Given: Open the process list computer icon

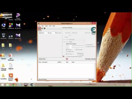Looking at the screenshot, I should 39,28.
